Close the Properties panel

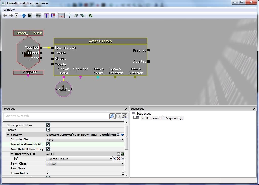126,109
